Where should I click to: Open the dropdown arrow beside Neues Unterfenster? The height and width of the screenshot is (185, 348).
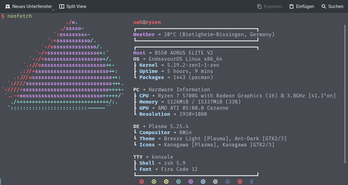coord(53,10)
